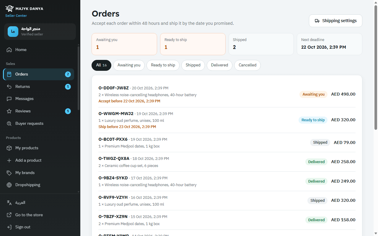The image size is (378, 236).
Task: Open Shipping settings
Action: (335, 21)
